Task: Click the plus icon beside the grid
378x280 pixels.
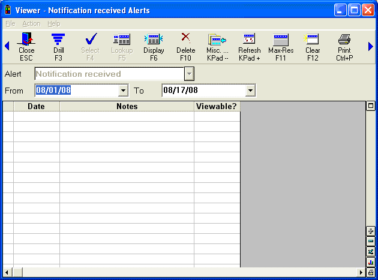Action: click(370, 231)
